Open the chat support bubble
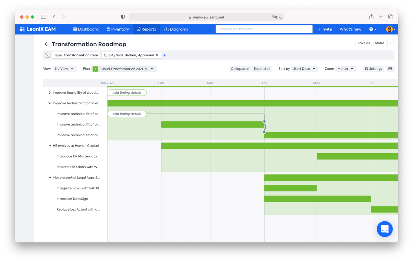Screen dimensions: 413x262 click(x=384, y=229)
